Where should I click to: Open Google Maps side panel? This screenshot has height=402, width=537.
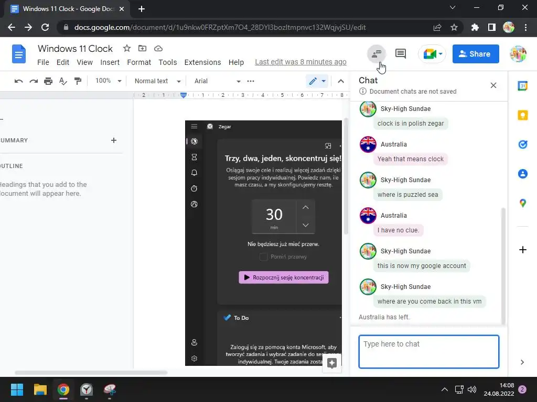pos(523,203)
